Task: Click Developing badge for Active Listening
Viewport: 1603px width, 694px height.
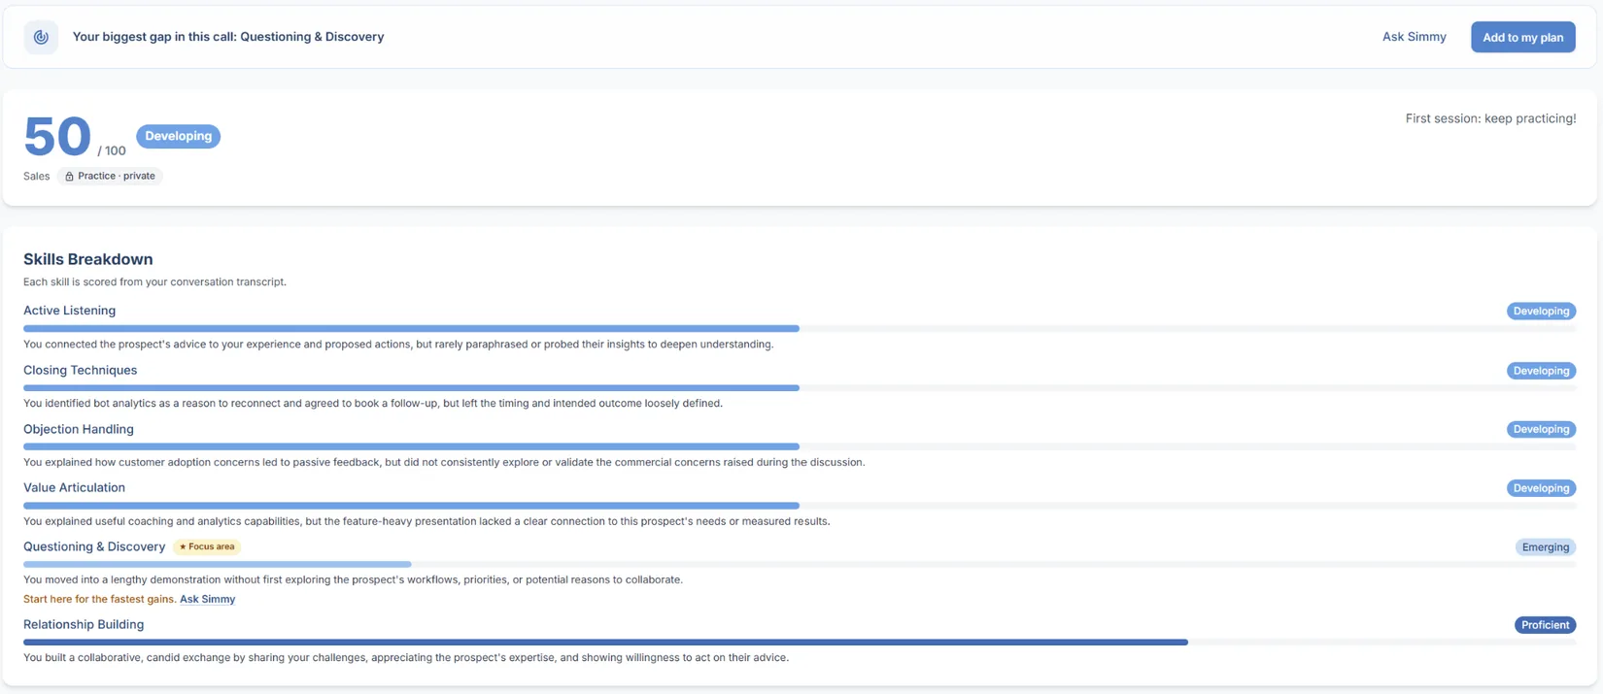Action: coord(1541,312)
